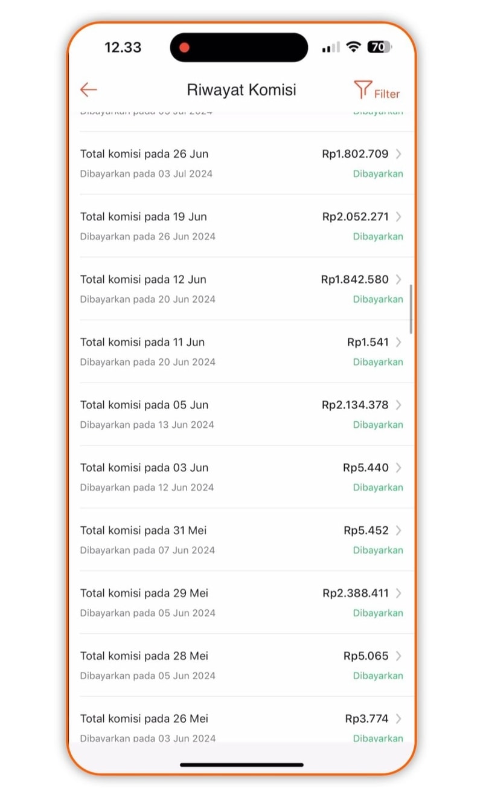Screen dimensions: 483x794
Task: Expand chevron beside Rp1.842.580
Action: [398, 280]
